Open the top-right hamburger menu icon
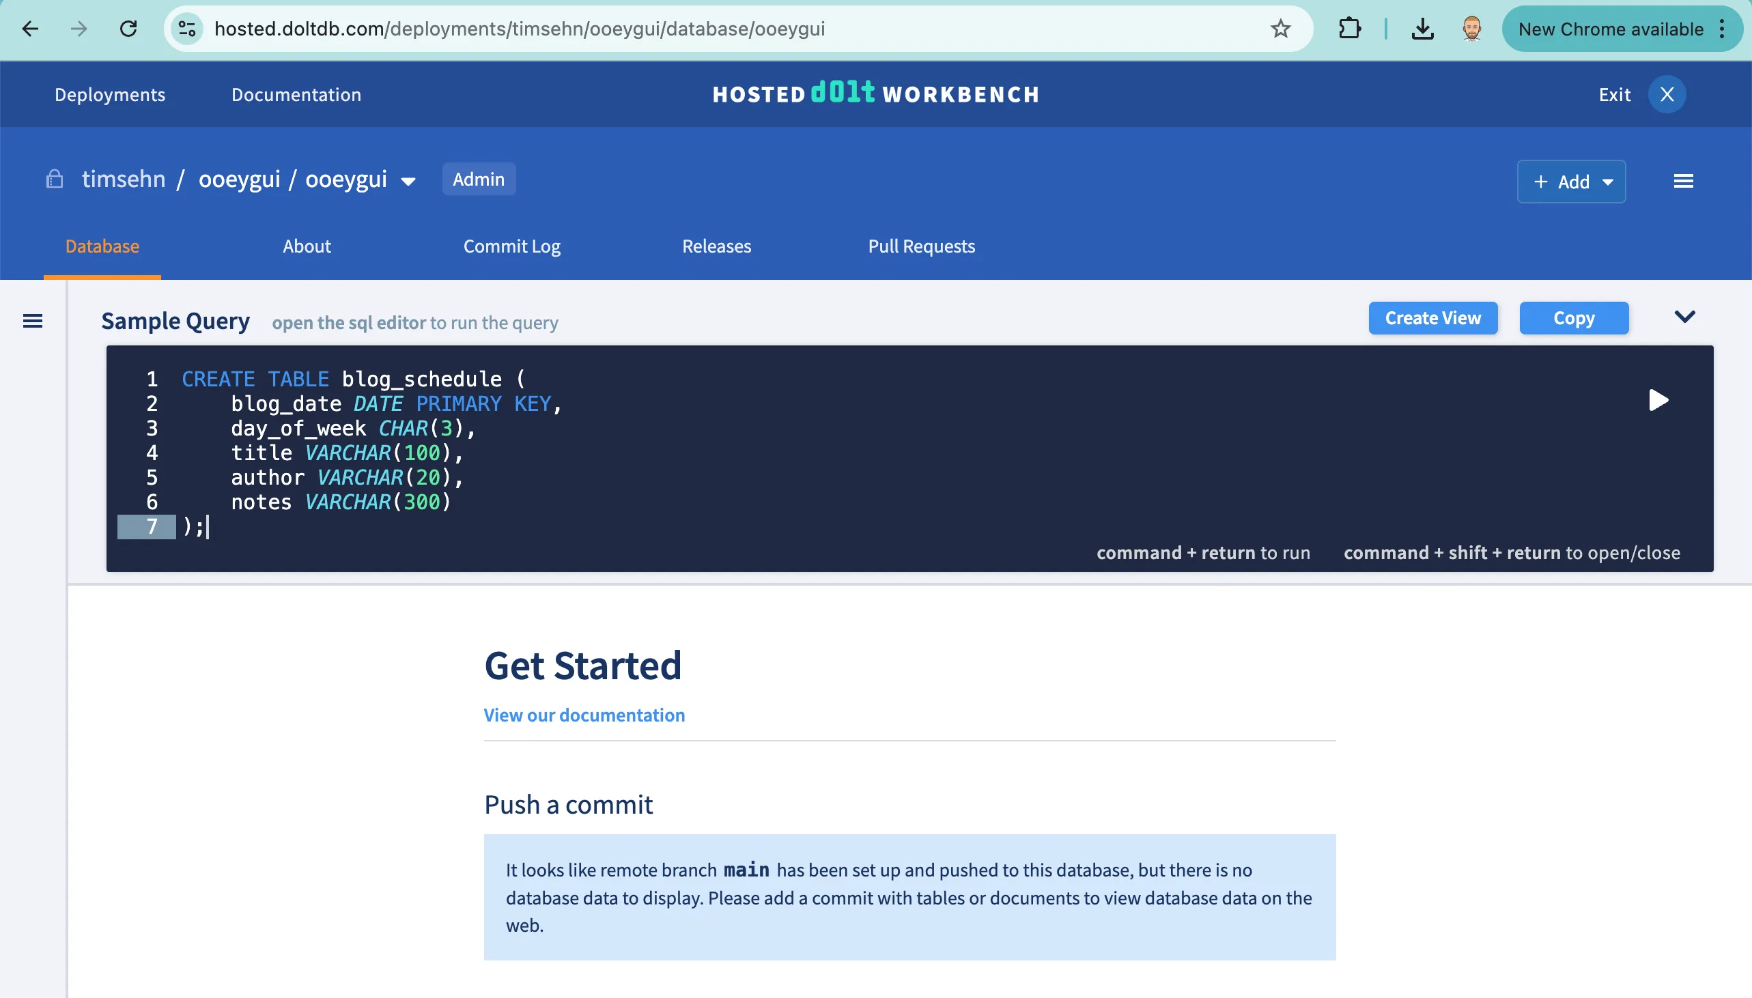 1683,181
